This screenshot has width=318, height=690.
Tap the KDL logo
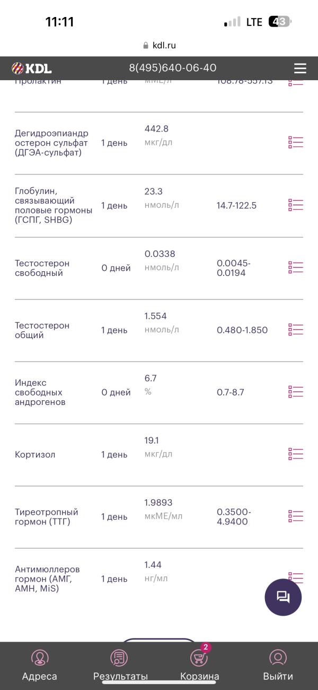[32, 68]
